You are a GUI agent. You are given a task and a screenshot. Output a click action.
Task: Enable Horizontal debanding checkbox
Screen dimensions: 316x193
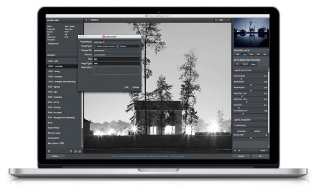[235, 131]
